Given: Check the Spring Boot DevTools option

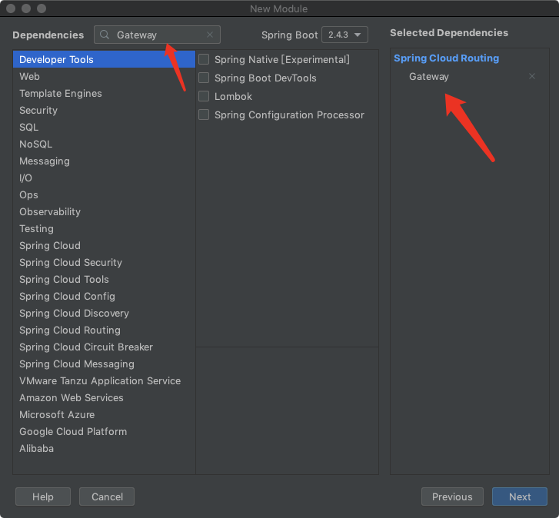Looking at the screenshot, I should point(204,78).
